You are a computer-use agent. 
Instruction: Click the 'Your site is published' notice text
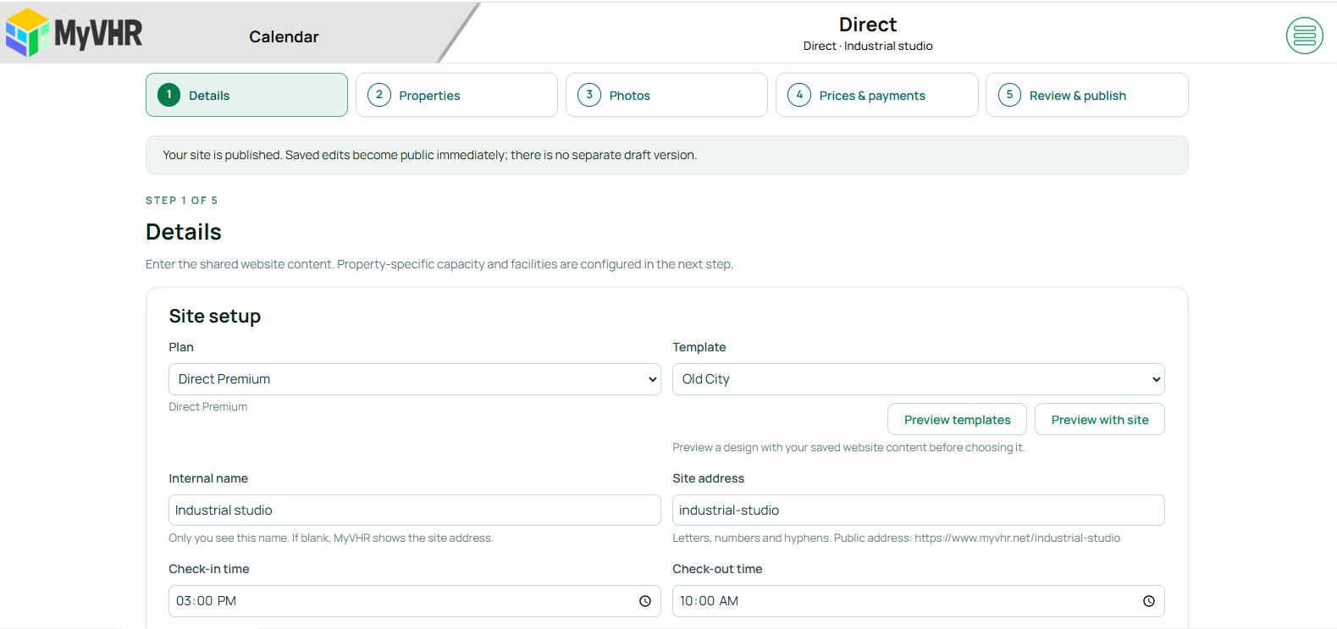tap(429, 155)
